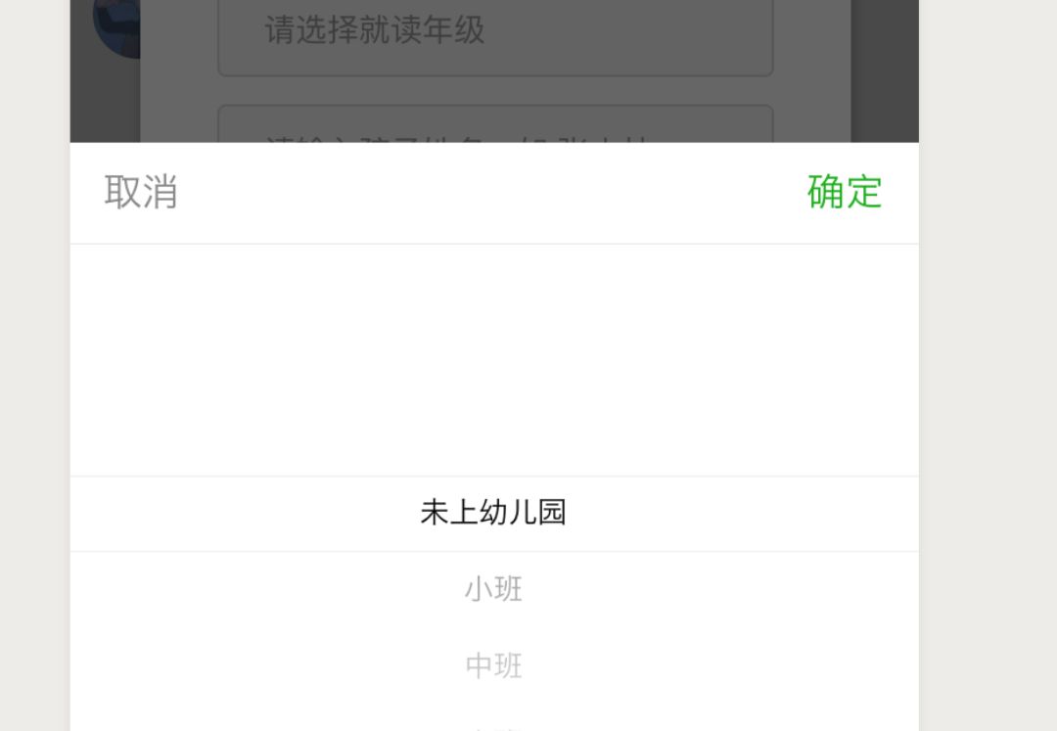Click empty header space between 取消 and 确定
Viewport: 1057px width, 731px height.
492,192
